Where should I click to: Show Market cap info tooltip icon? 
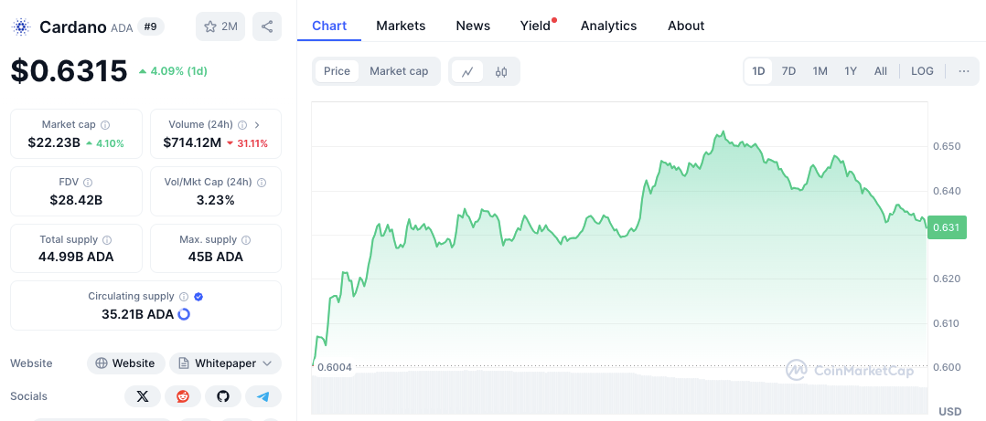[x=106, y=125]
